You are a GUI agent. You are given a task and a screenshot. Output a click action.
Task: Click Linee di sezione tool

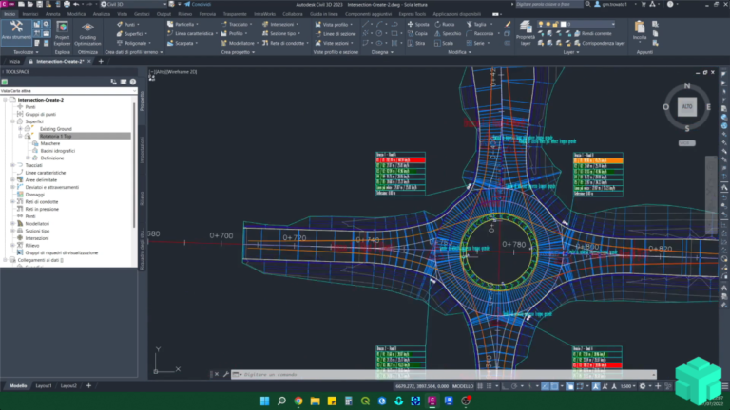pos(336,33)
